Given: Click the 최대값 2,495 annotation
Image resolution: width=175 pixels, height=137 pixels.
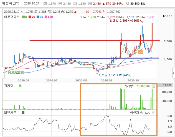Looking at the screenshot, I should point(125,21).
